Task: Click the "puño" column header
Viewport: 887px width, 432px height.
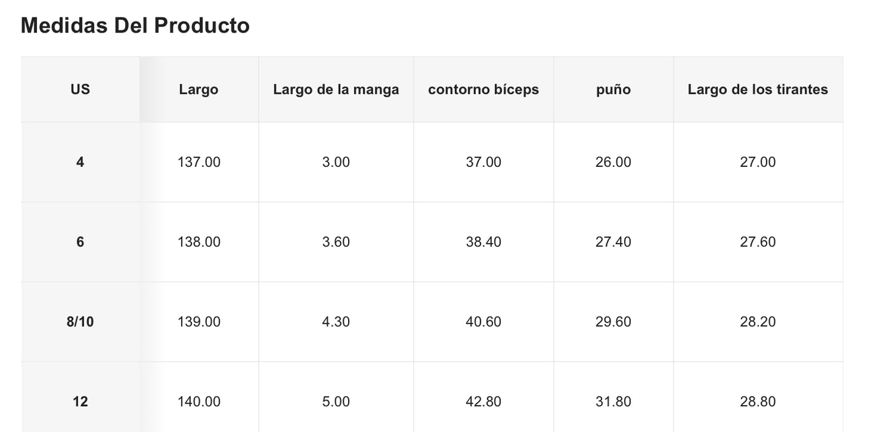Action: (613, 90)
